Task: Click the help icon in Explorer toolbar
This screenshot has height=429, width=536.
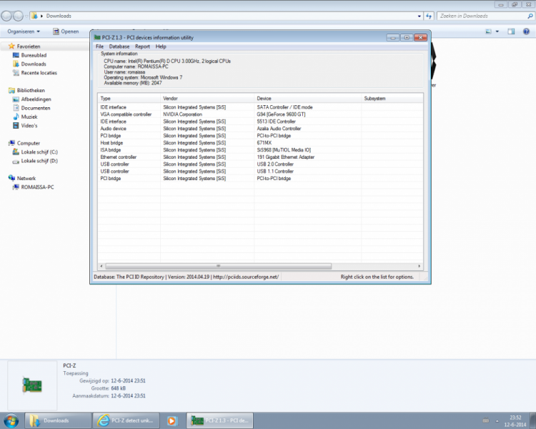Action: click(527, 31)
